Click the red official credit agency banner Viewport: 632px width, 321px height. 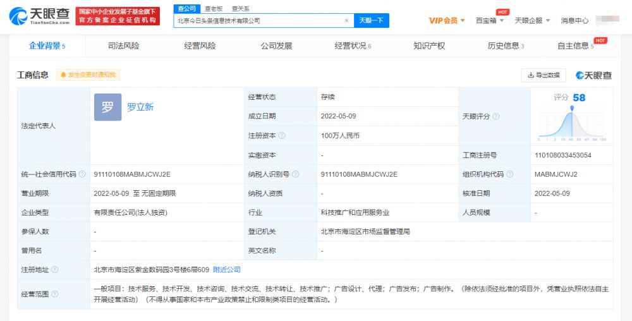118,16
